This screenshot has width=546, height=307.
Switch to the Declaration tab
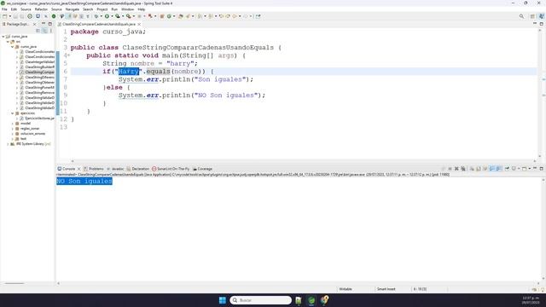coord(138,169)
